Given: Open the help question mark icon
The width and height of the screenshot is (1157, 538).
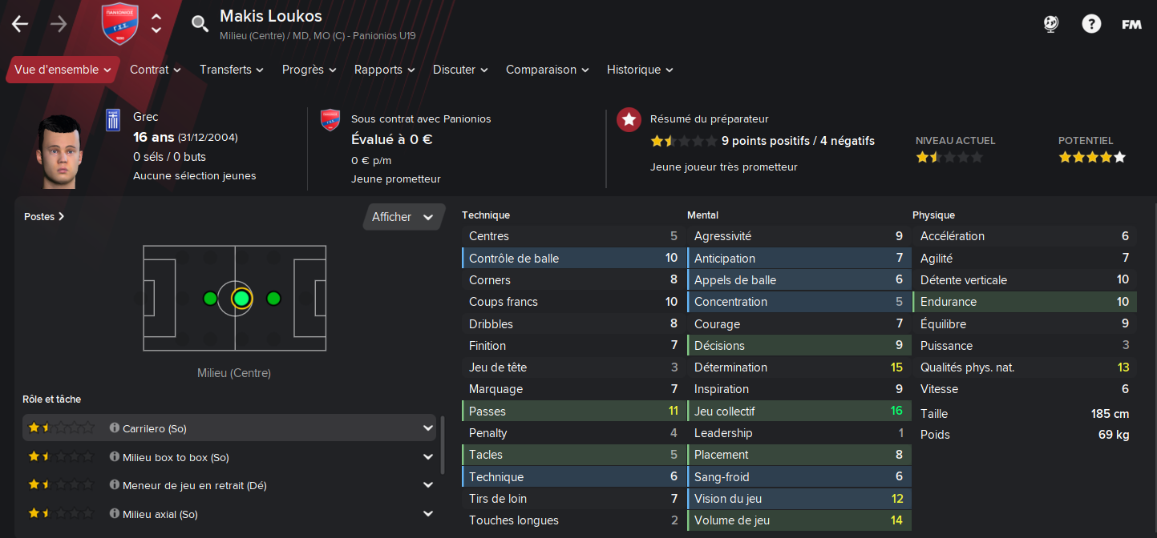Looking at the screenshot, I should [x=1091, y=24].
